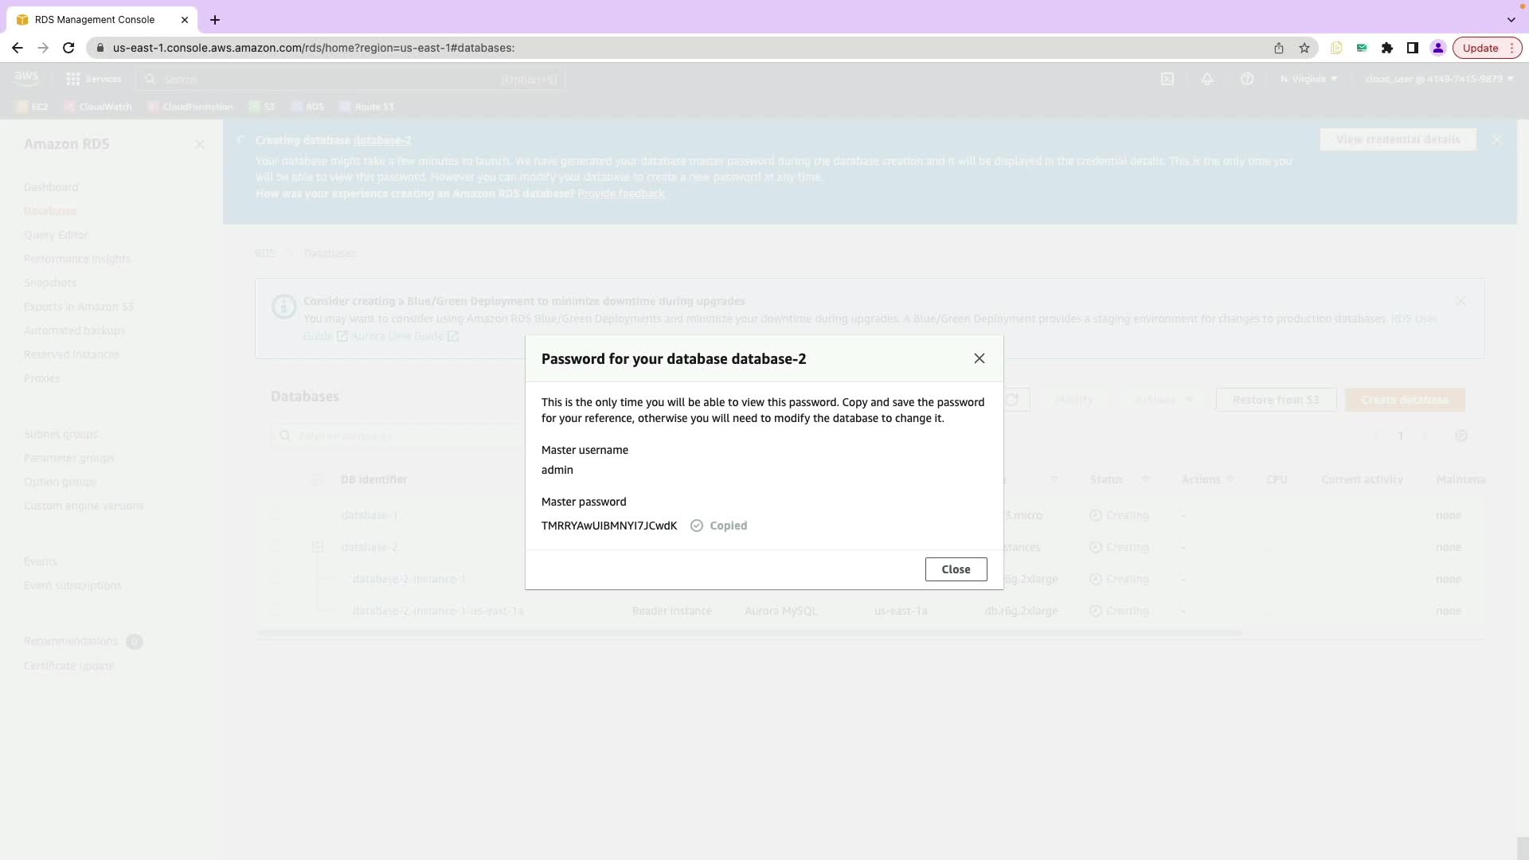Collapse the database-2 cluster tree

[x=318, y=547]
